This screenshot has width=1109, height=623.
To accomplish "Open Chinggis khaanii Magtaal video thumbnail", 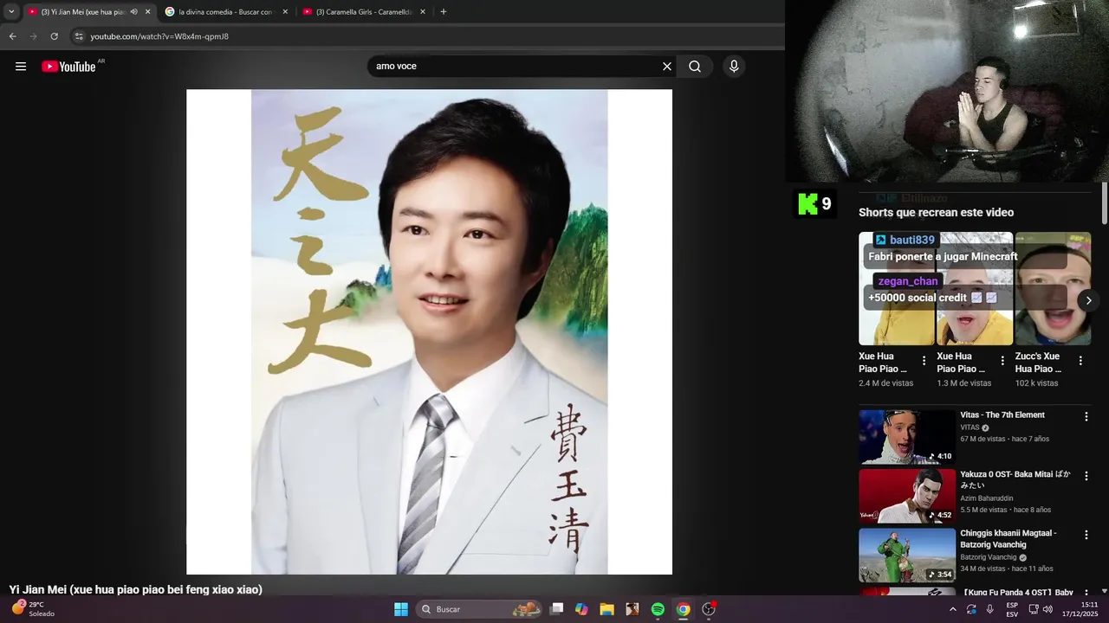I will (x=907, y=556).
